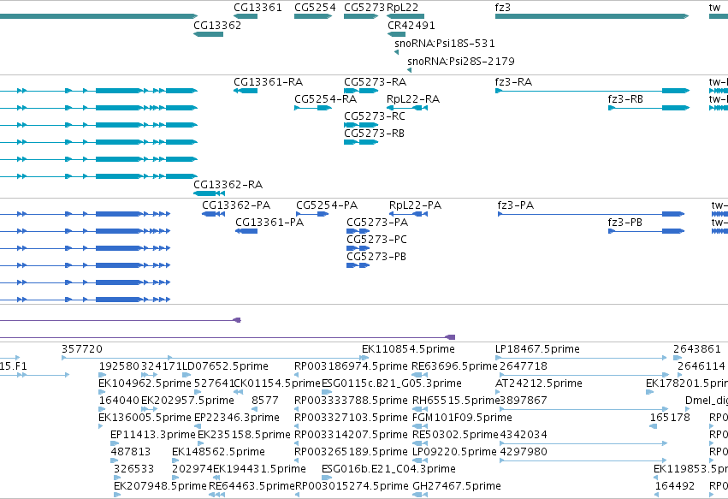The height and width of the screenshot is (499, 728).
Task: Select LP09220.5prime EST label
Action: [454, 452]
